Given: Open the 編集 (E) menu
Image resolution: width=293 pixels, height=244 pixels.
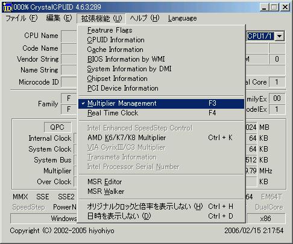Looking at the screenshot, I should click(x=58, y=18).
